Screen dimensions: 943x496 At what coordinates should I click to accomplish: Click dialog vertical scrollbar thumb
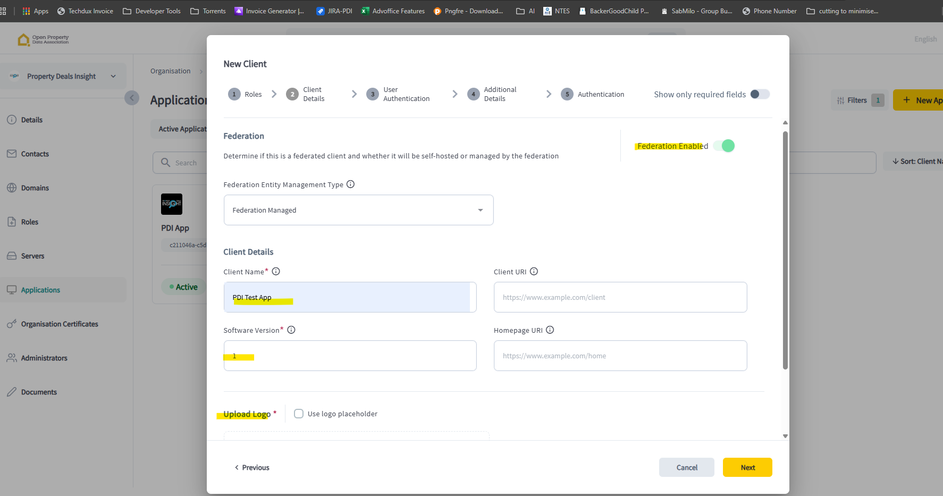785,250
